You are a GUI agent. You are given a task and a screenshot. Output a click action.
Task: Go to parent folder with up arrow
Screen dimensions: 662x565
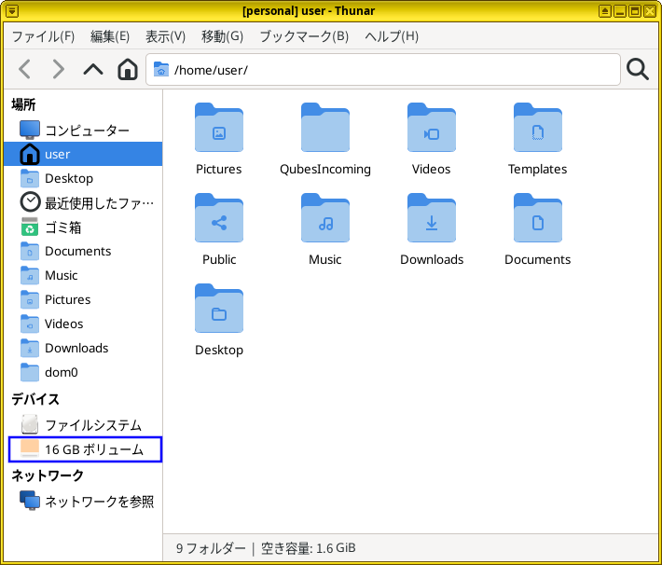coord(93,69)
